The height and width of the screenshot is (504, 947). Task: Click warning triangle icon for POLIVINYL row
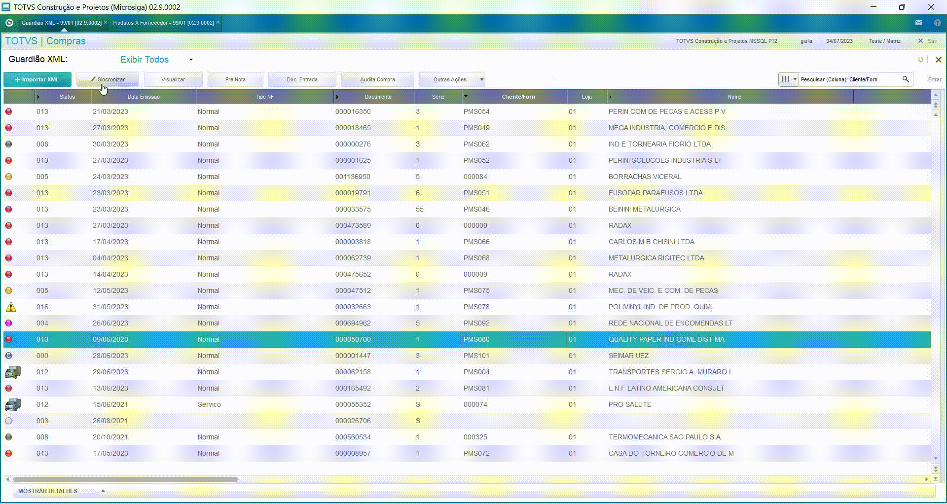coord(10,307)
